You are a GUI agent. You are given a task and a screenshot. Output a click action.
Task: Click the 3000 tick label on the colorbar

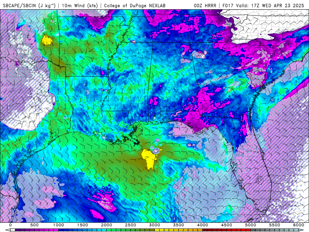coord(155,225)
